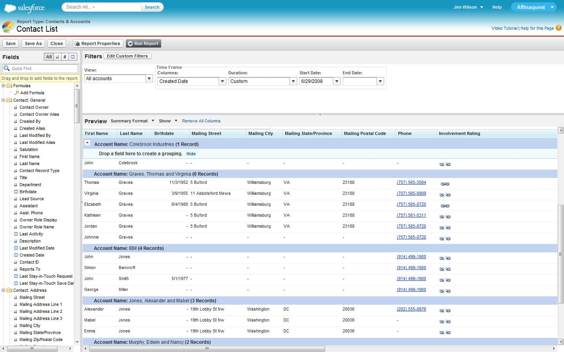Click the Save As button
This screenshot has height=352, width=564.
pos(33,43)
